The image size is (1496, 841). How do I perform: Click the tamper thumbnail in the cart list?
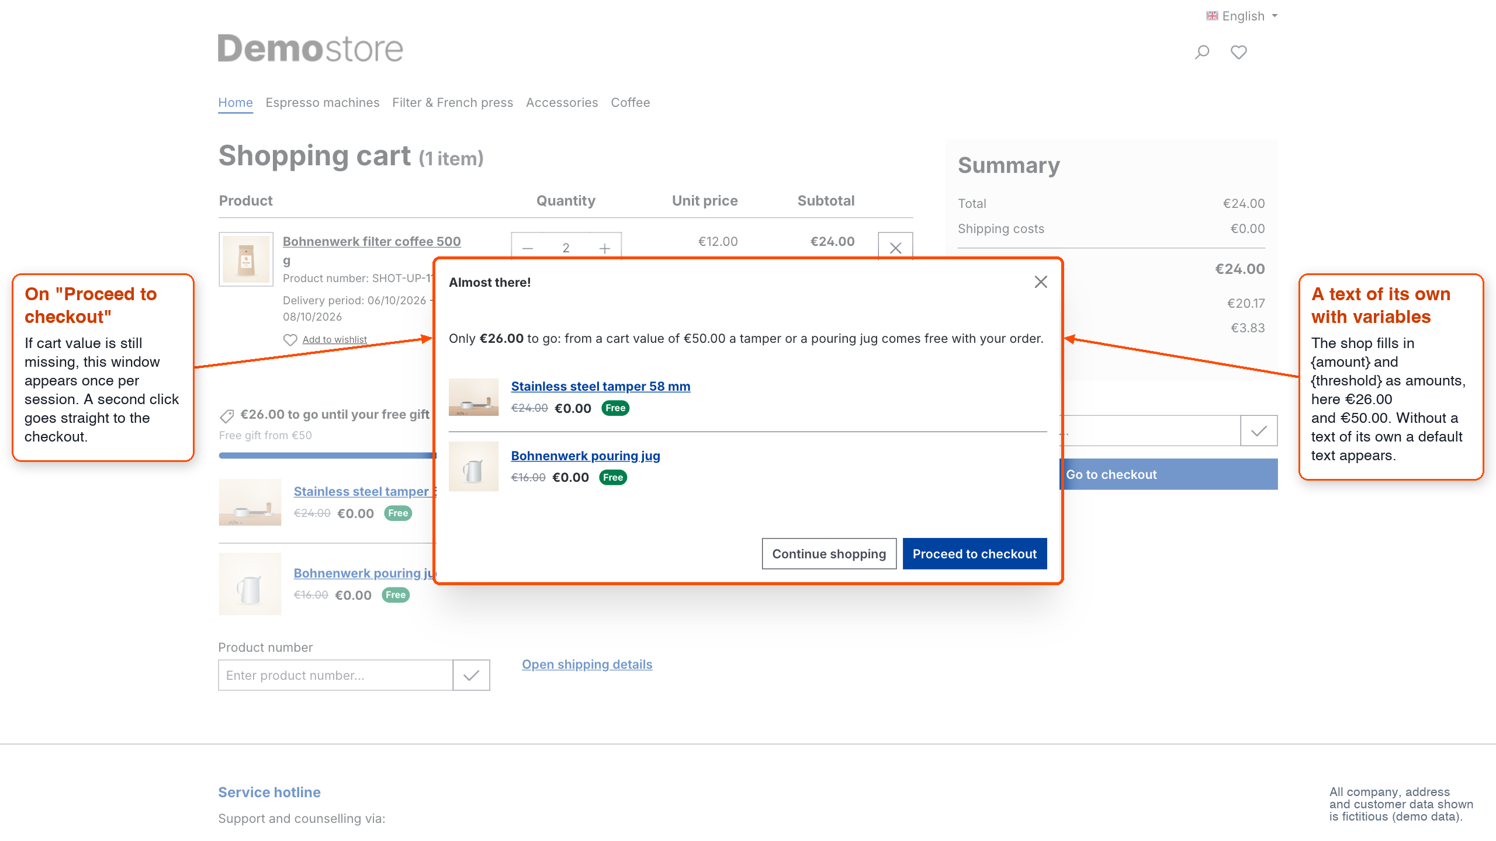pyautogui.click(x=250, y=502)
